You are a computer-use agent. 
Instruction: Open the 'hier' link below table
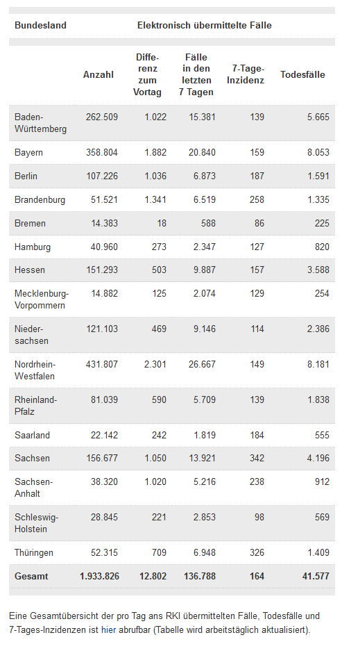coord(108,629)
